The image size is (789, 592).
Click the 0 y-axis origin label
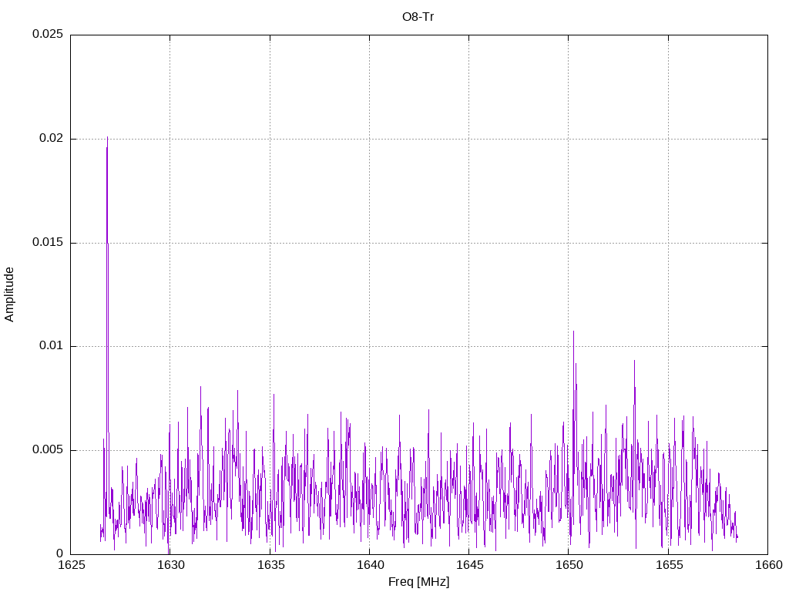pos(60,553)
